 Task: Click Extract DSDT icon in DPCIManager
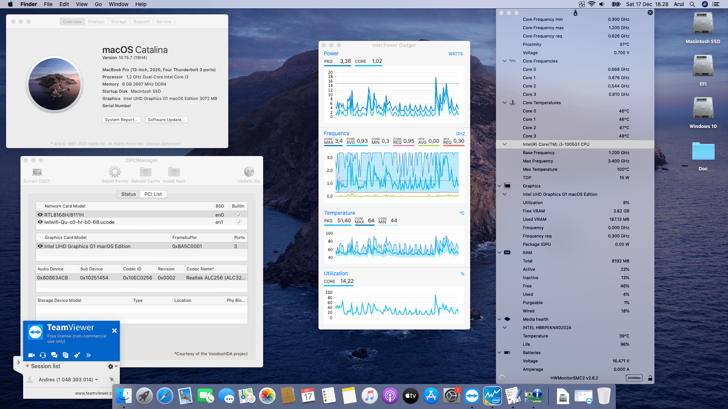[37, 172]
